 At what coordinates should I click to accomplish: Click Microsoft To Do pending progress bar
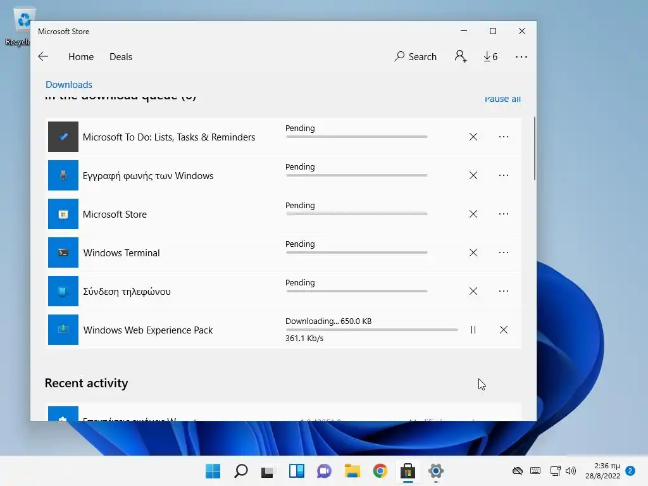coord(357,137)
